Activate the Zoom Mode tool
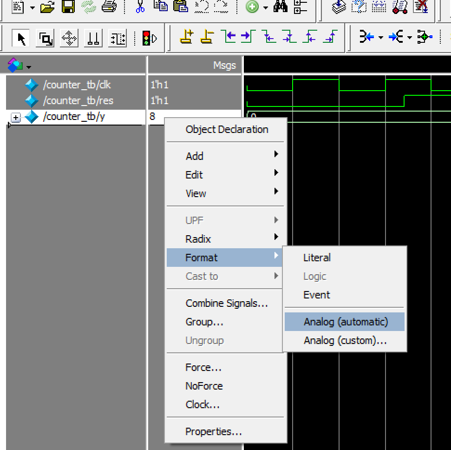This screenshot has width=451, height=450. [45, 38]
